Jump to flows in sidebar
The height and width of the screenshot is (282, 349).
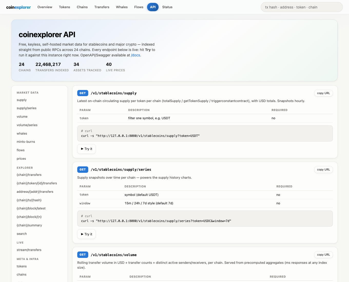coord(21,150)
